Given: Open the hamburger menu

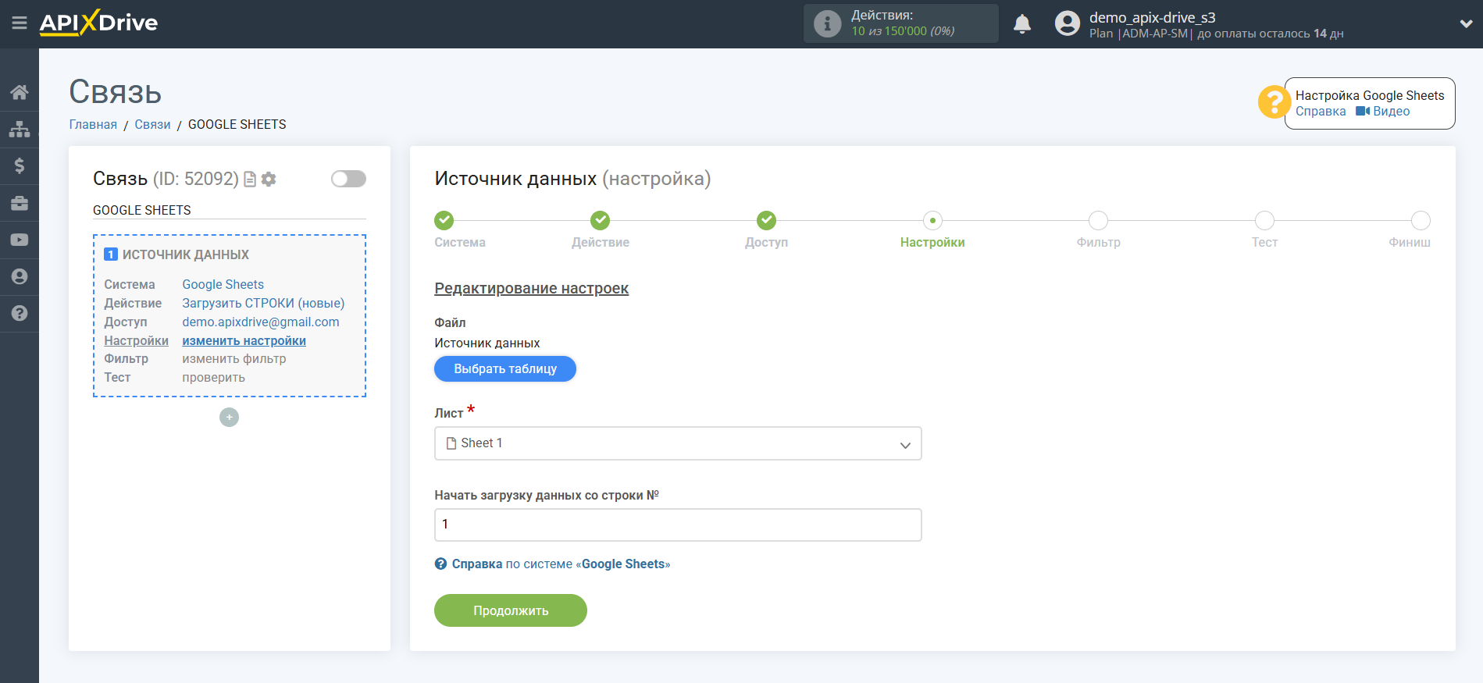Looking at the screenshot, I should coord(20,23).
